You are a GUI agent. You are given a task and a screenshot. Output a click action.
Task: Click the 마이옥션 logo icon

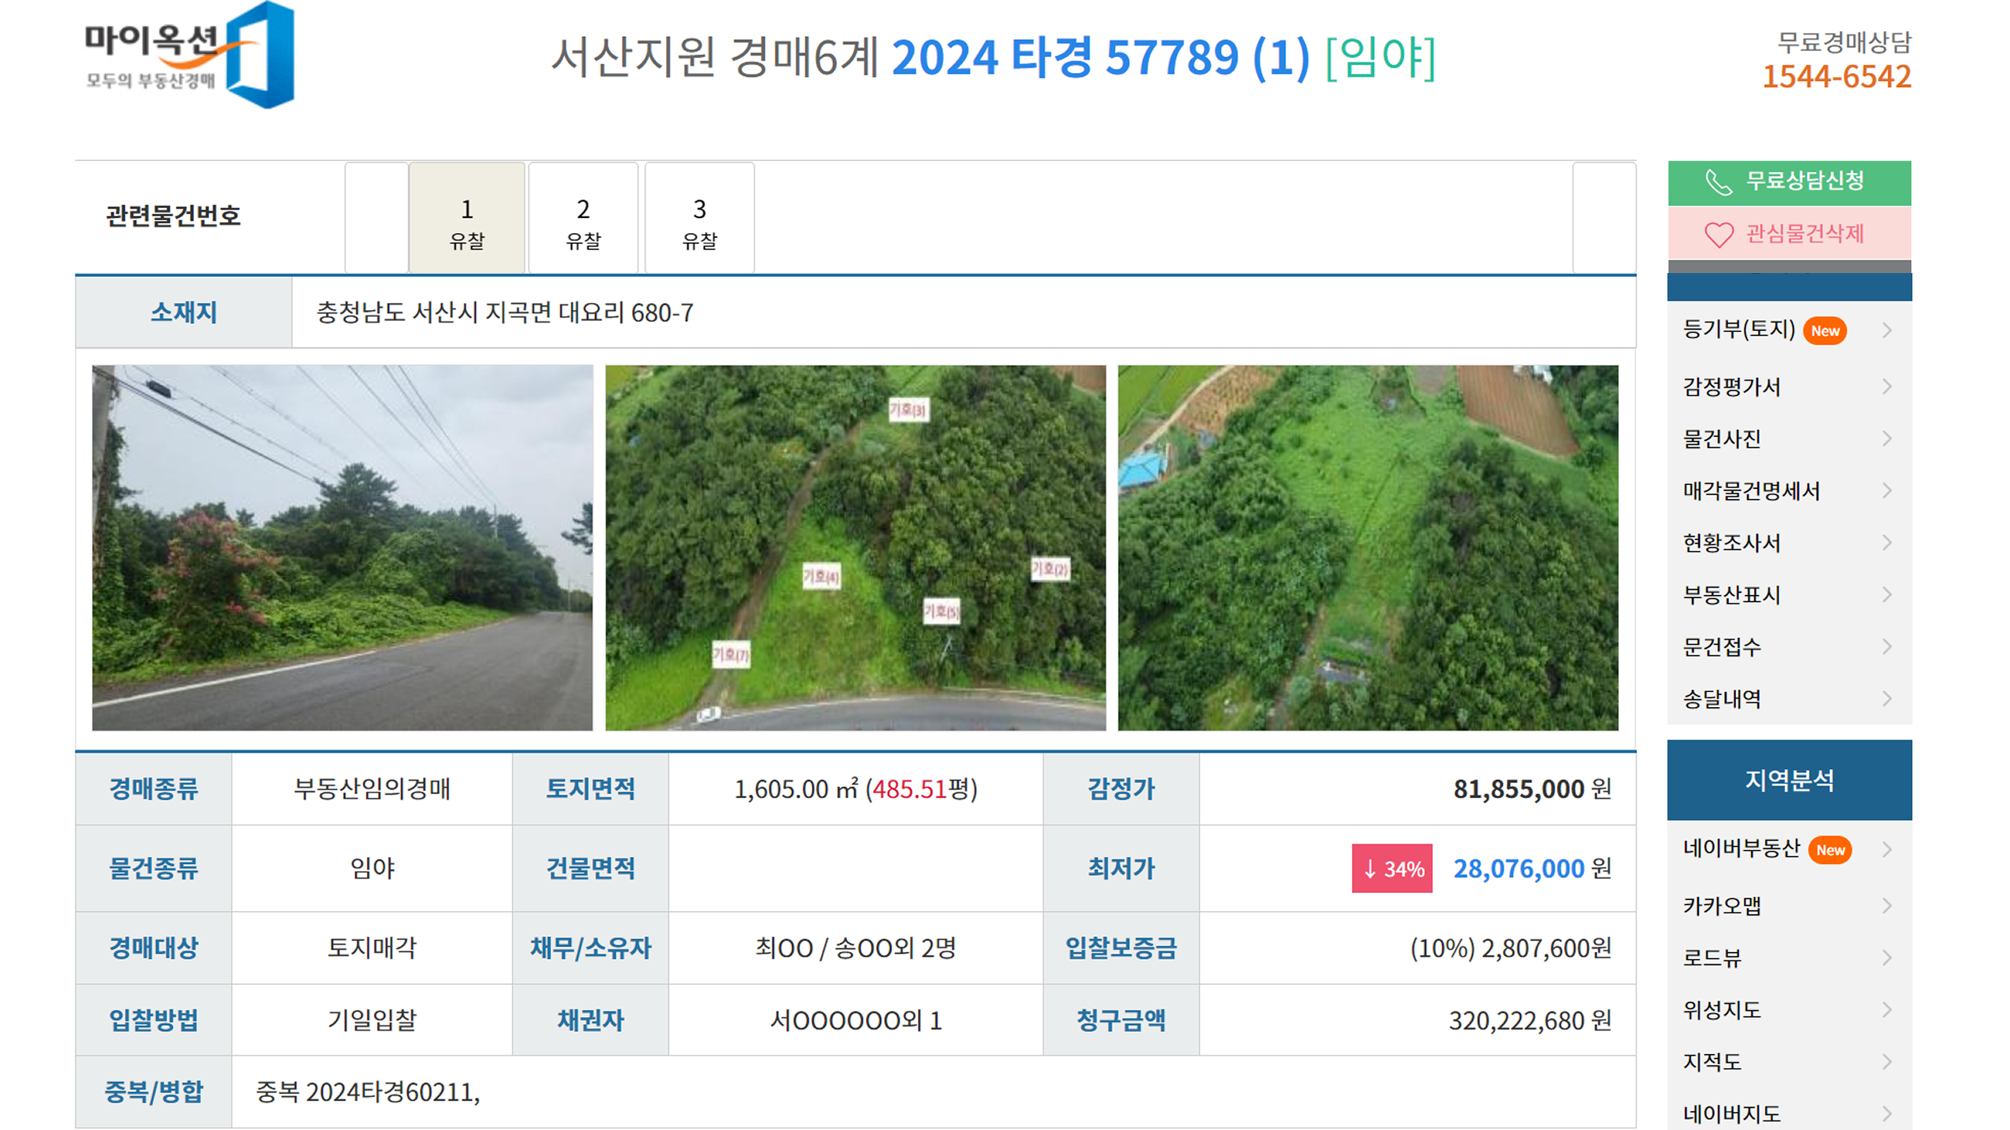[x=259, y=56]
